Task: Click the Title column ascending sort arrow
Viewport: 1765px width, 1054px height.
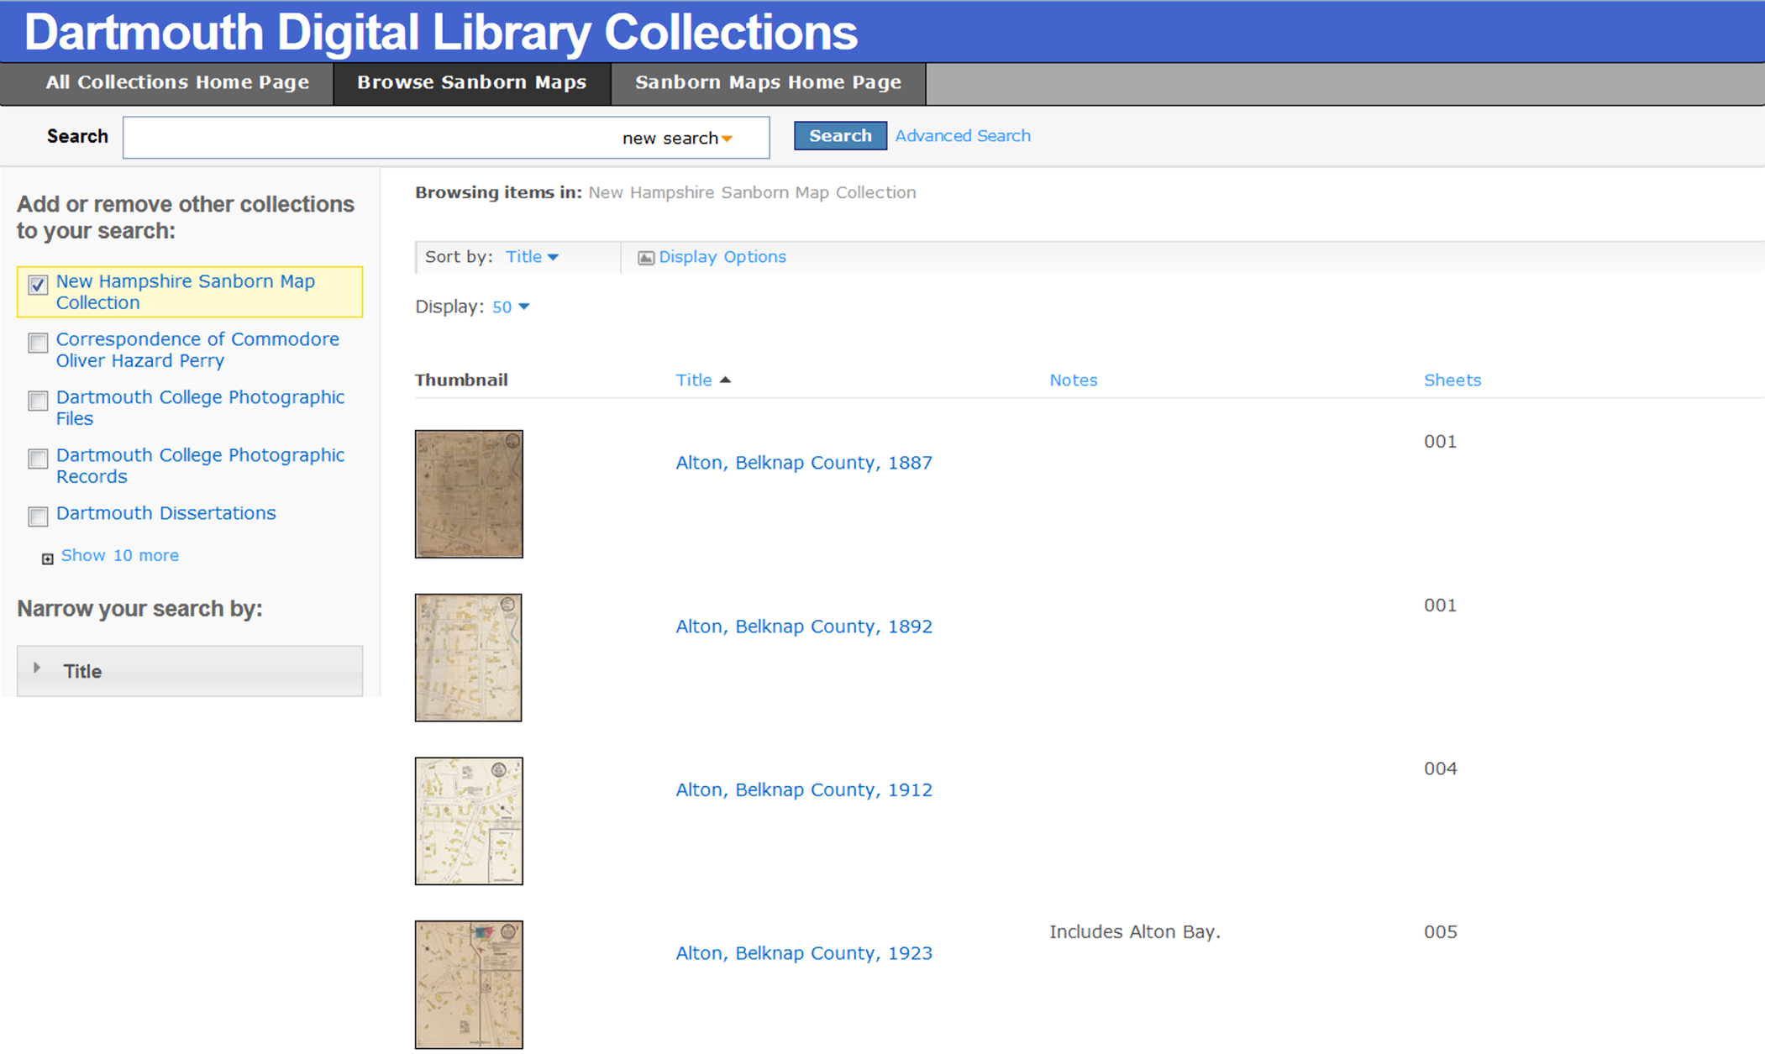Action: [726, 380]
